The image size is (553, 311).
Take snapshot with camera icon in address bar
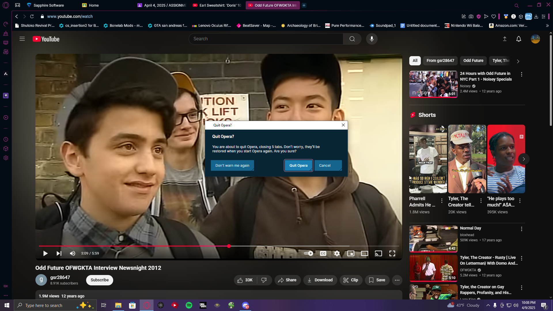pos(471,17)
